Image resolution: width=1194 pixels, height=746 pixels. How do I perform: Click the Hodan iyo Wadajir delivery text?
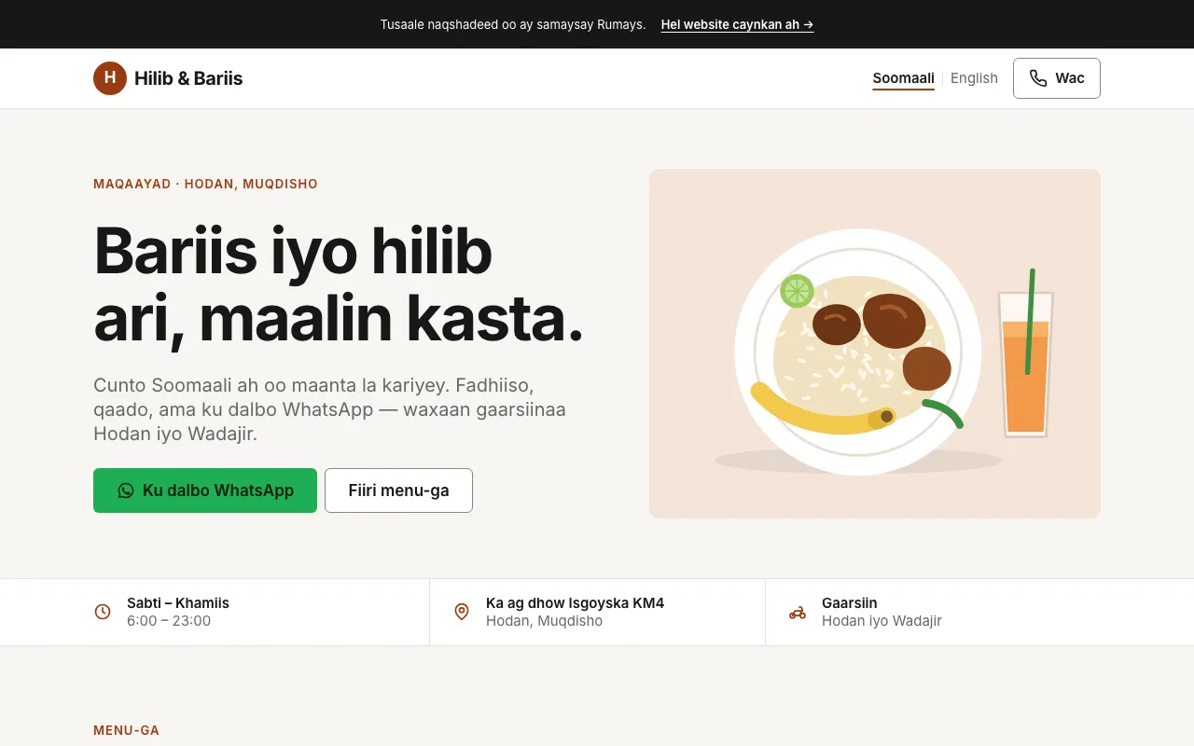click(882, 621)
